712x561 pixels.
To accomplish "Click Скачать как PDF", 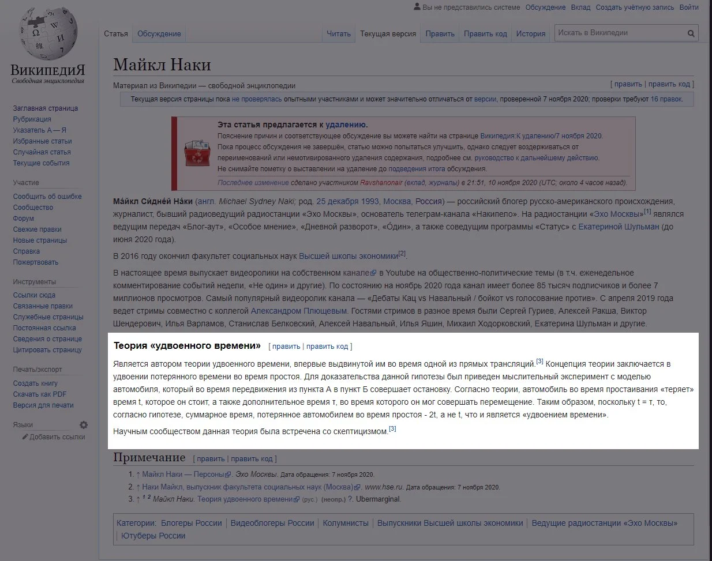I will click(40, 394).
